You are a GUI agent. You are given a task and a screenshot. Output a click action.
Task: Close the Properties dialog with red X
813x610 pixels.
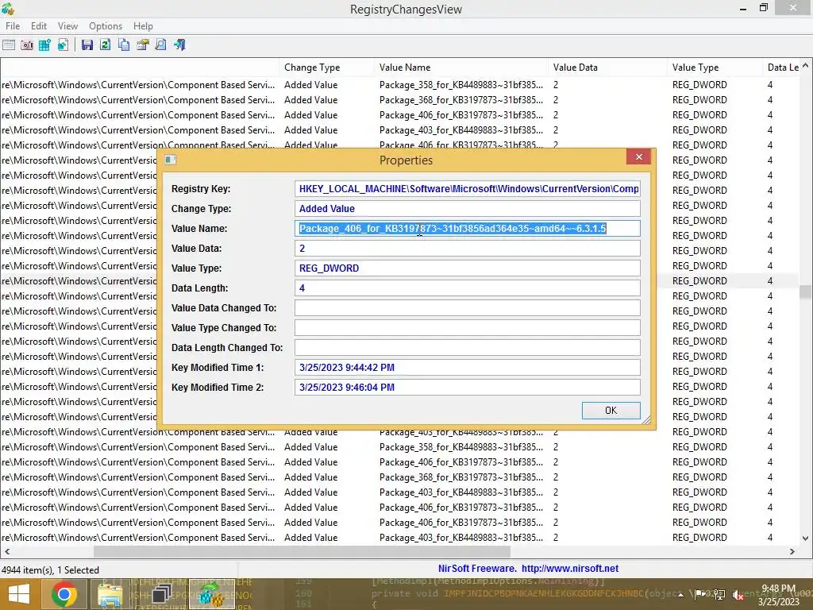[x=639, y=156]
